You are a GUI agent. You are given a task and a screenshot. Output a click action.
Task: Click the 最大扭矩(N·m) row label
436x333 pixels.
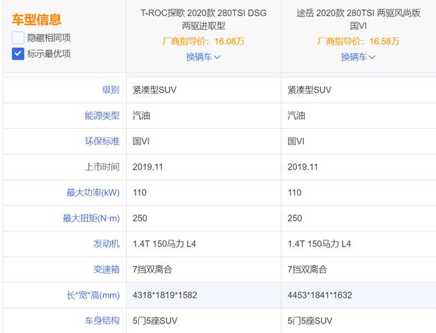91,218
